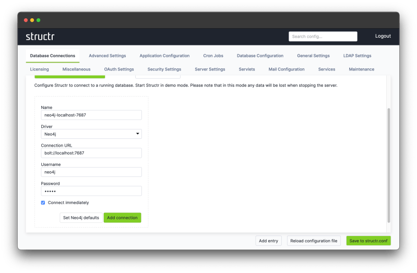Open the Server Settings tab
417x273 pixels.
210,69
